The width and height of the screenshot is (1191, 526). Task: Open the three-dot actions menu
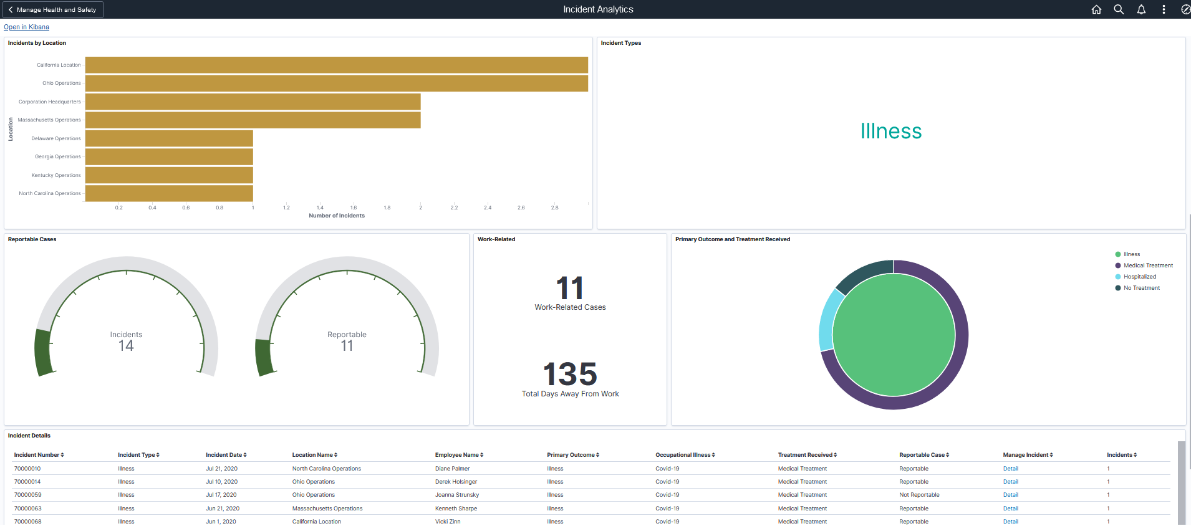(x=1164, y=9)
